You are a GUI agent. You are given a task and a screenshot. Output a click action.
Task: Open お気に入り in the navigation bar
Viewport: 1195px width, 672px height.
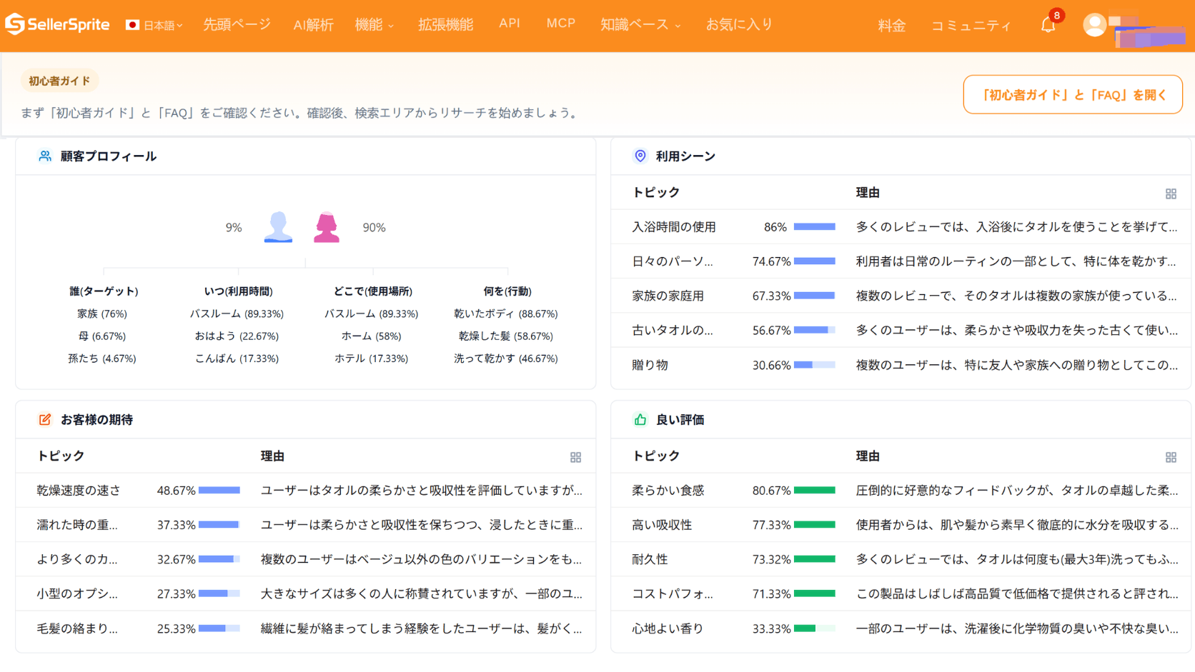(739, 24)
